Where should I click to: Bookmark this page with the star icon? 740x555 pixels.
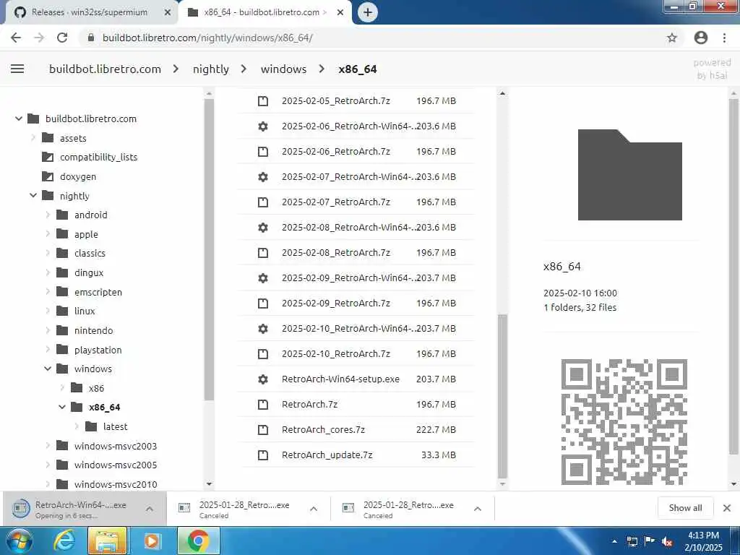[x=672, y=38]
